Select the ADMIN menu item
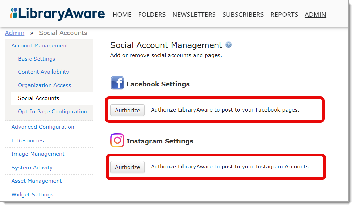The image size is (354, 207). (x=315, y=15)
